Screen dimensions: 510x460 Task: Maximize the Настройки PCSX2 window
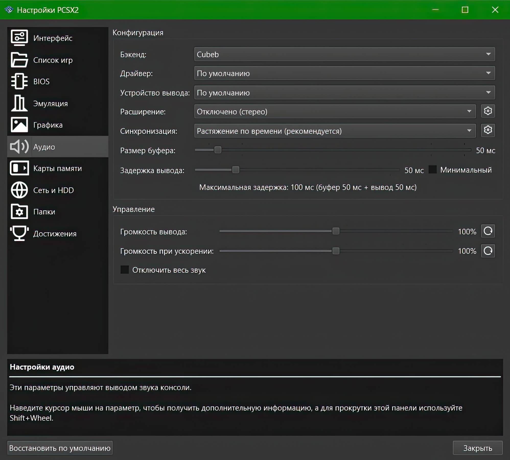(465, 10)
